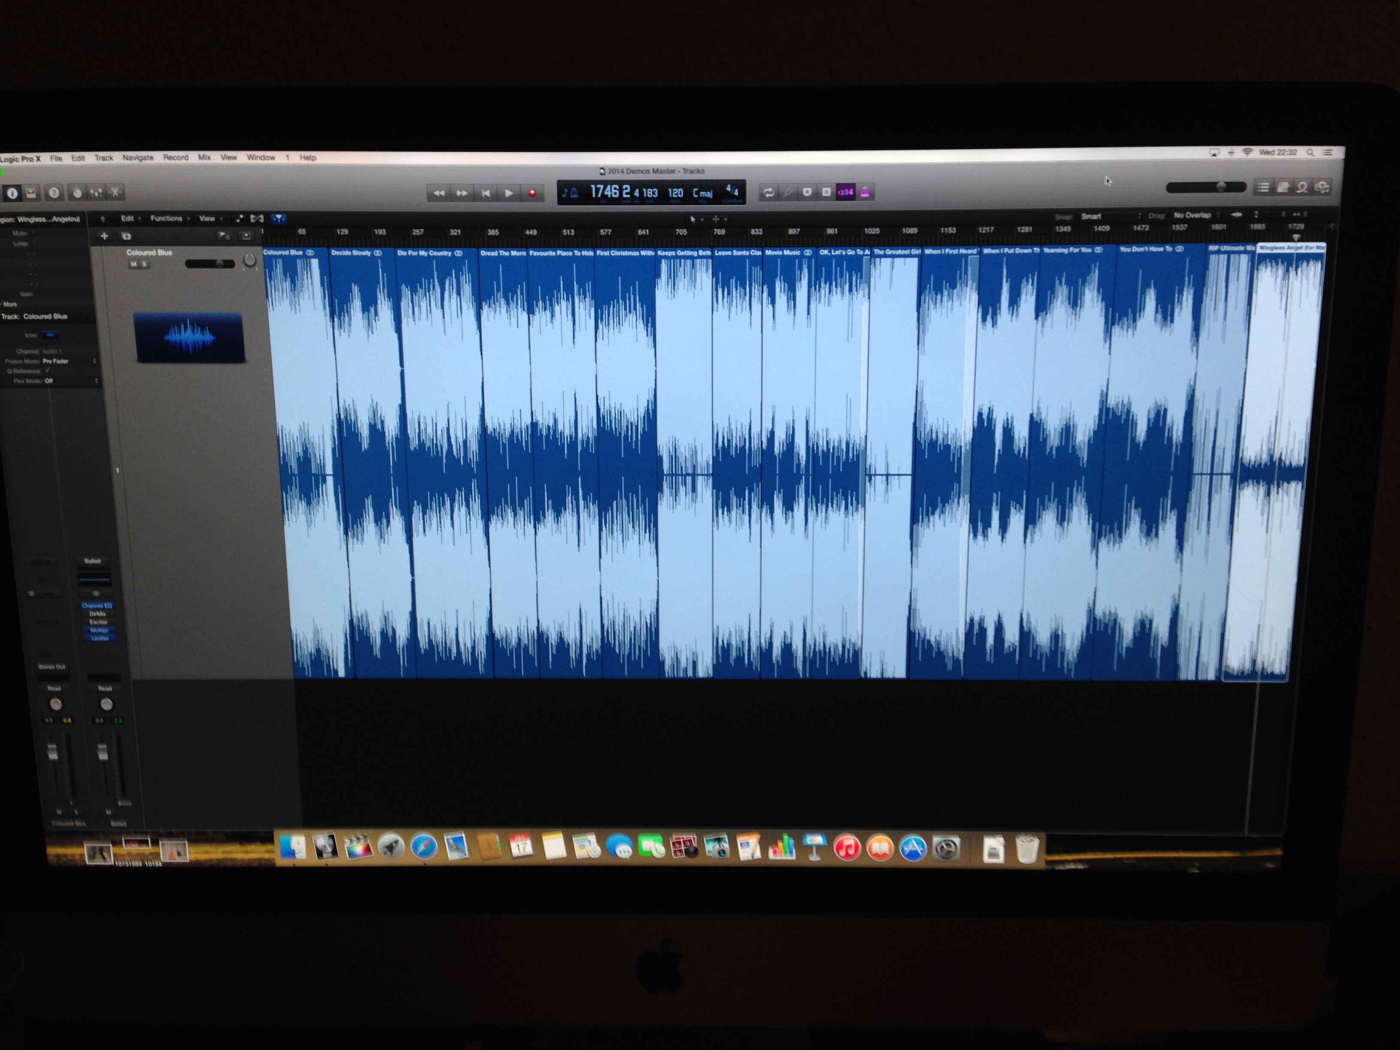This screenshot has height=1050, width=1400.
Task: Open the Mix menu
Action: coord(204,157)
